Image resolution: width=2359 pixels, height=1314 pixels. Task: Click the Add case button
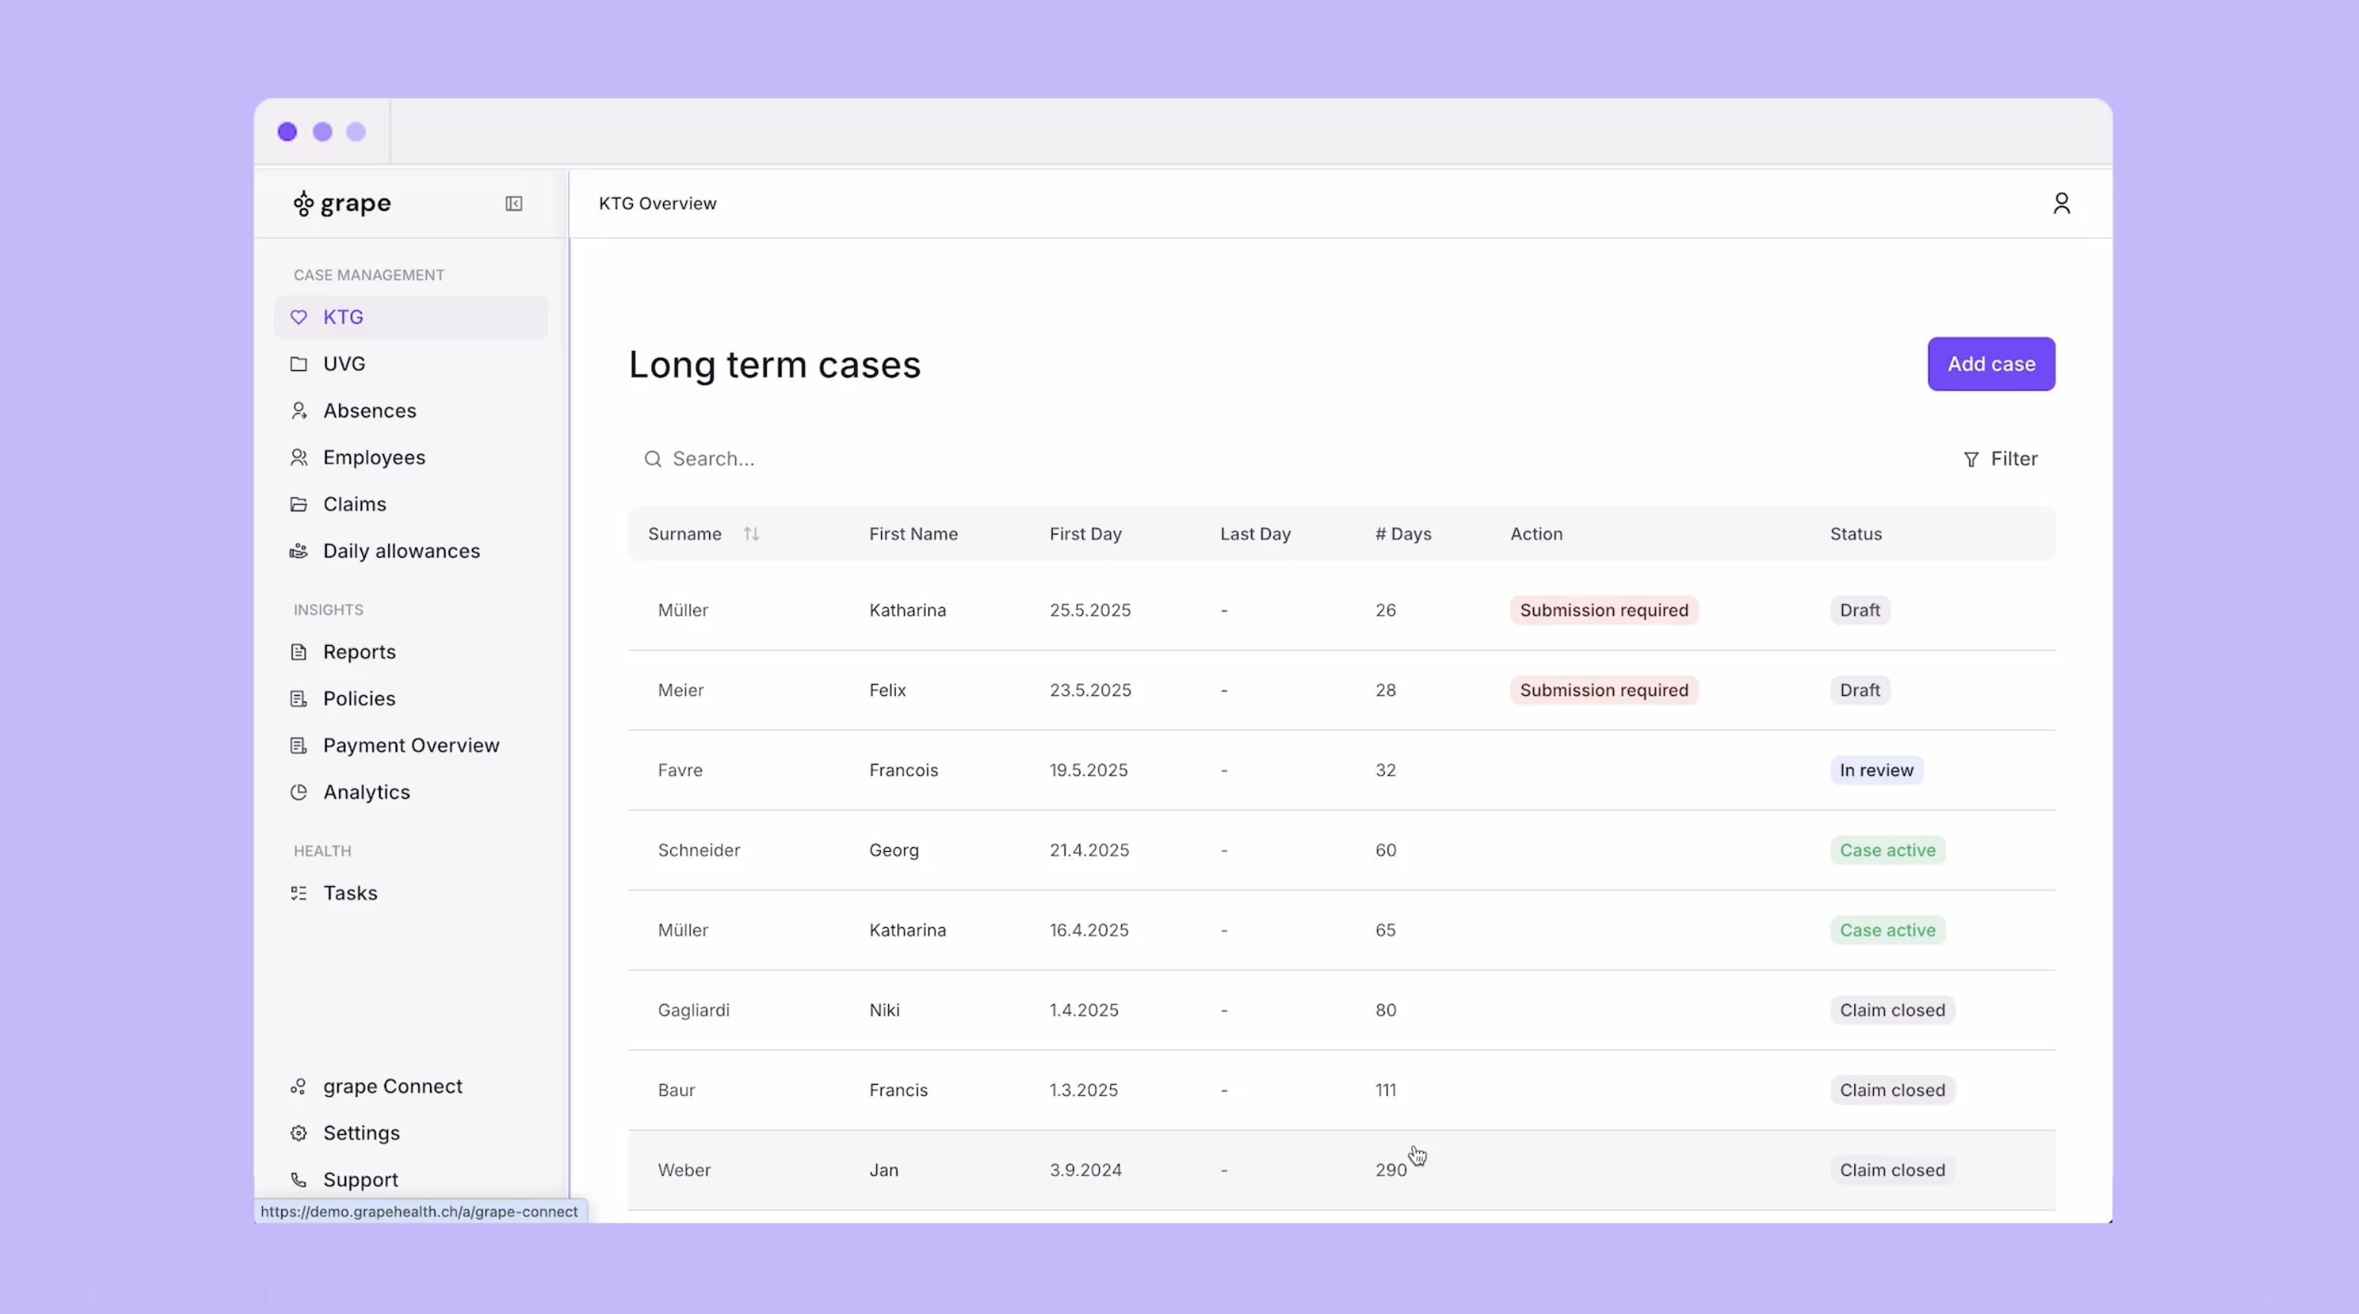1991,364
